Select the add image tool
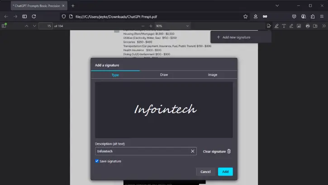The width and height of the screenshot is (328, 185). (299, 26)
